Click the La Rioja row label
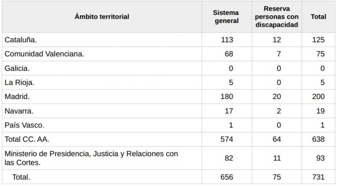Viewport: 340px width, 186px height. tap(19, 82)
